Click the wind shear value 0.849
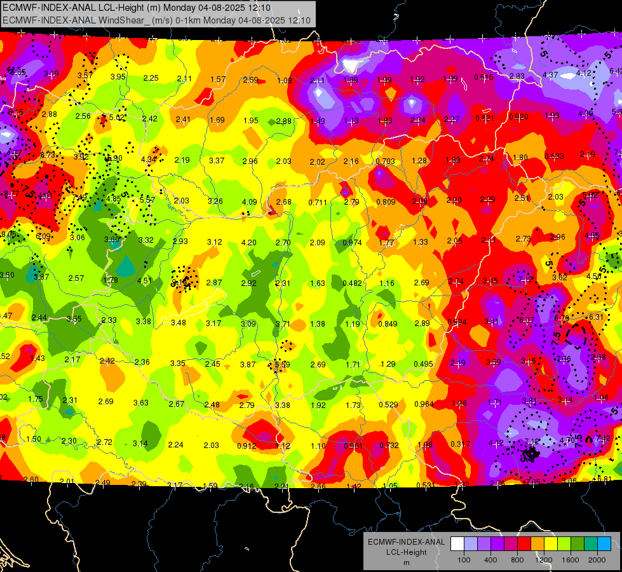This screenshot has height=572, width=622. [388, 323]
